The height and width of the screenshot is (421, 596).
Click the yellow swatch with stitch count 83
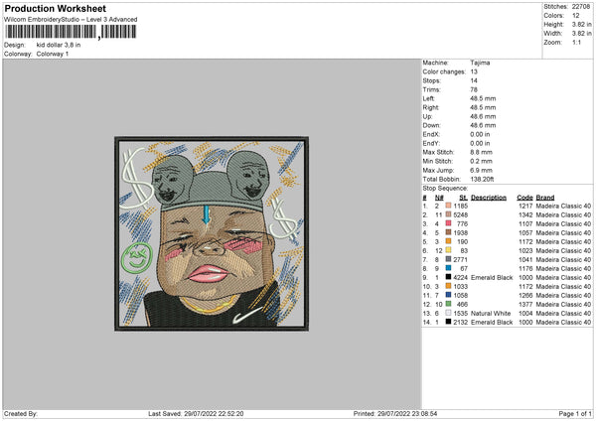(449, 250)
